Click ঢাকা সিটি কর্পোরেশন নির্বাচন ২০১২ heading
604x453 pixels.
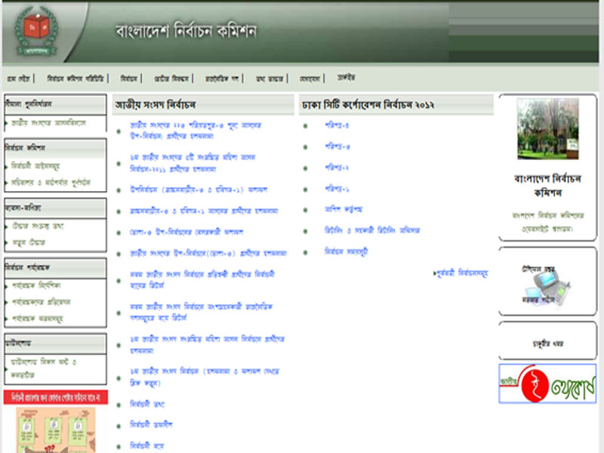pyautogui.click(x=368, y=105)
